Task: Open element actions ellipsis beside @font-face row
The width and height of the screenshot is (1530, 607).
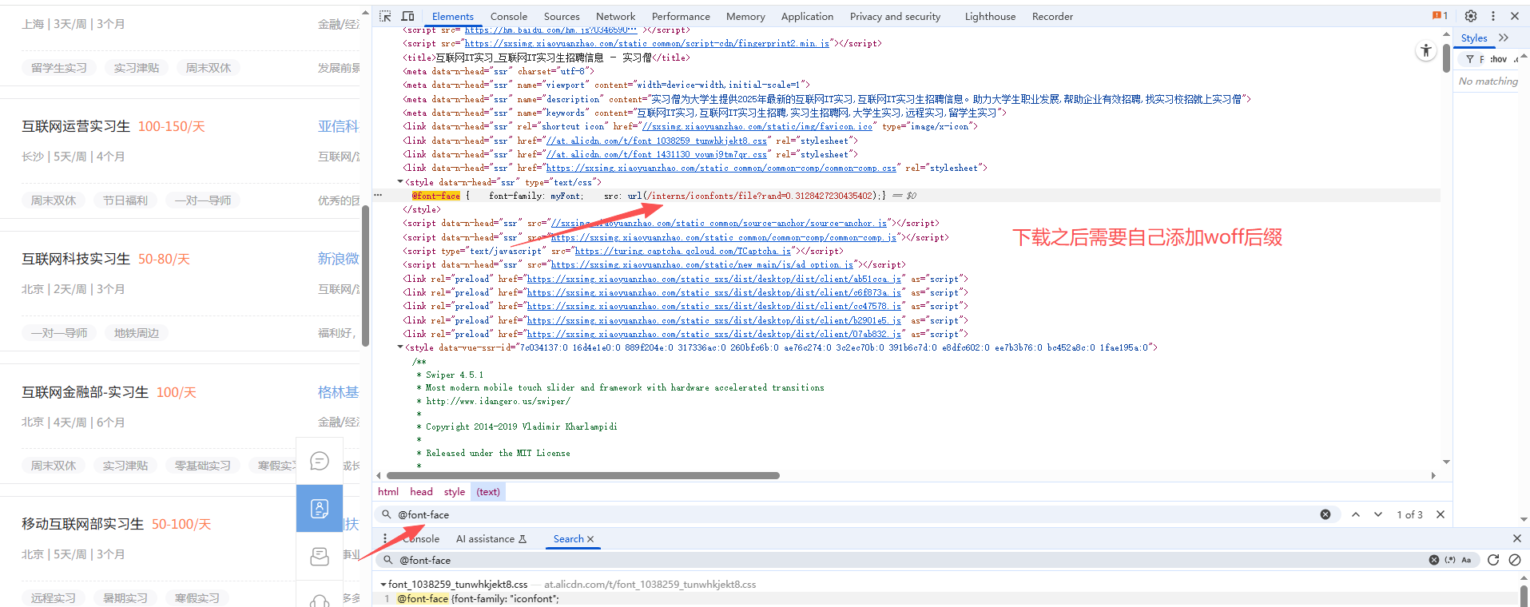Action: click(x=378, y=195)
